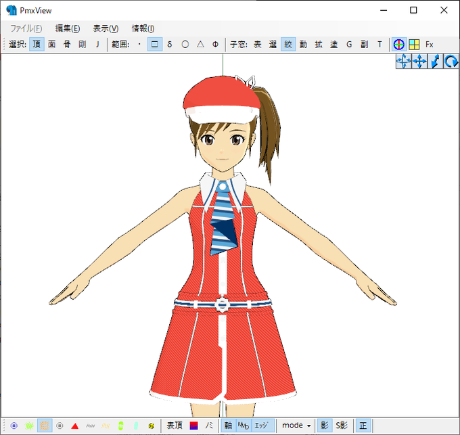
Task: Click the four-arrow pan view icon
Action: coord(419,62)
